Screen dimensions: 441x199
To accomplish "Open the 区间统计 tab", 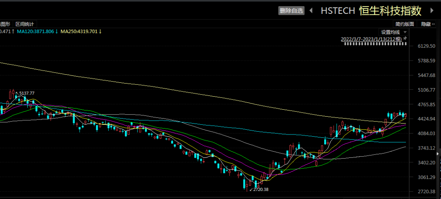I will tap(24, 24).
